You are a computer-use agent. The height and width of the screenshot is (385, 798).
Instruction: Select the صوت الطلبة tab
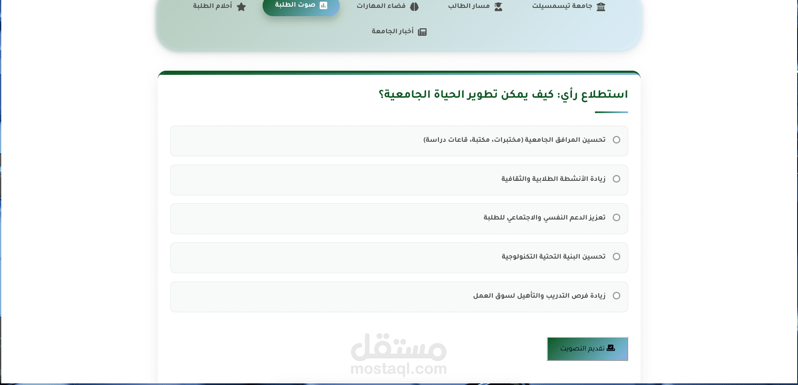(301, 5)
